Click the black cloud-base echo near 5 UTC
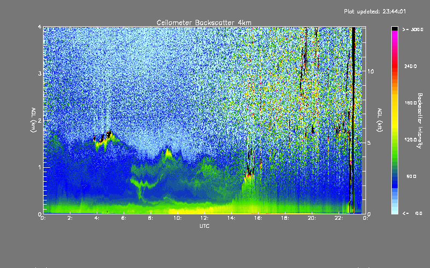Image resolution: width=430 pixels, height=268 pixels. click(x=109, y=135)
